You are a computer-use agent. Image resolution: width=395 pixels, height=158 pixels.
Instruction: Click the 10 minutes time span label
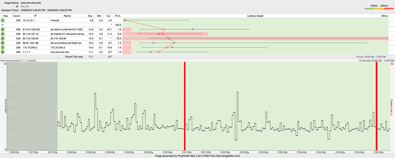point(377,61)
